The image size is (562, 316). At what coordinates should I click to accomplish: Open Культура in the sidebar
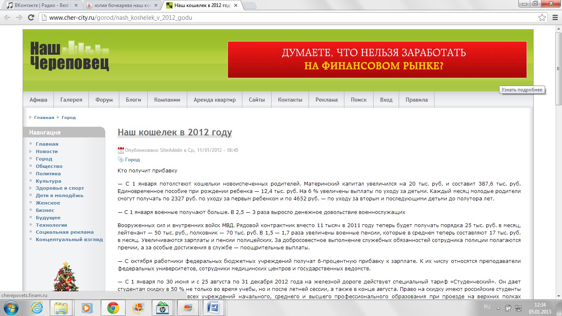(x=49, y=181)
